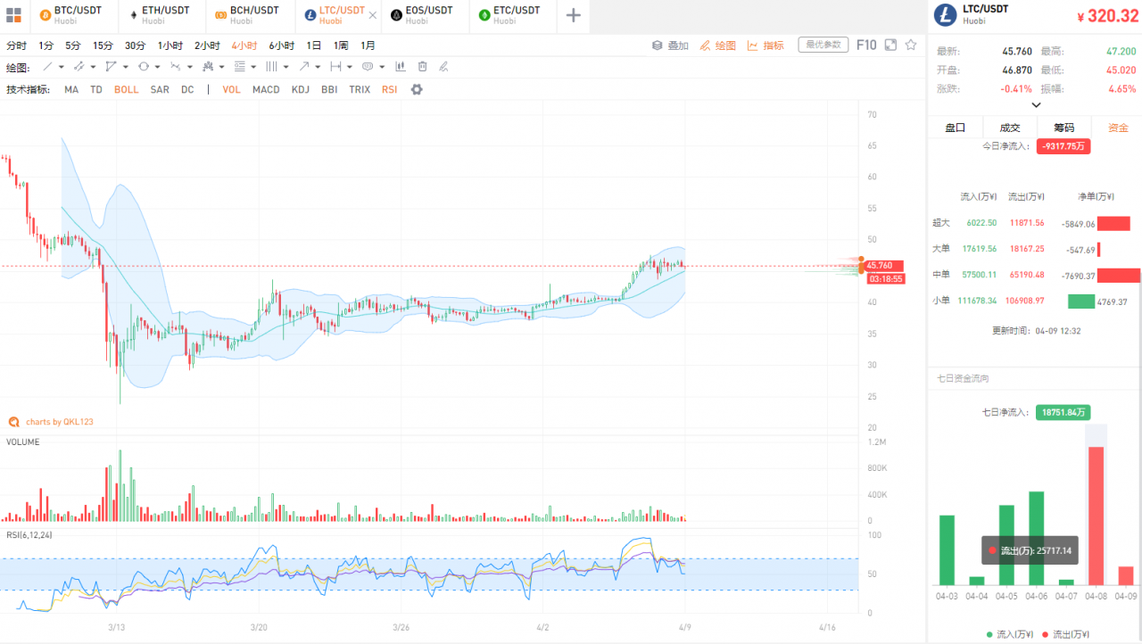Click the favorite star icon
1142x644 pixels.
coord(911,45)
